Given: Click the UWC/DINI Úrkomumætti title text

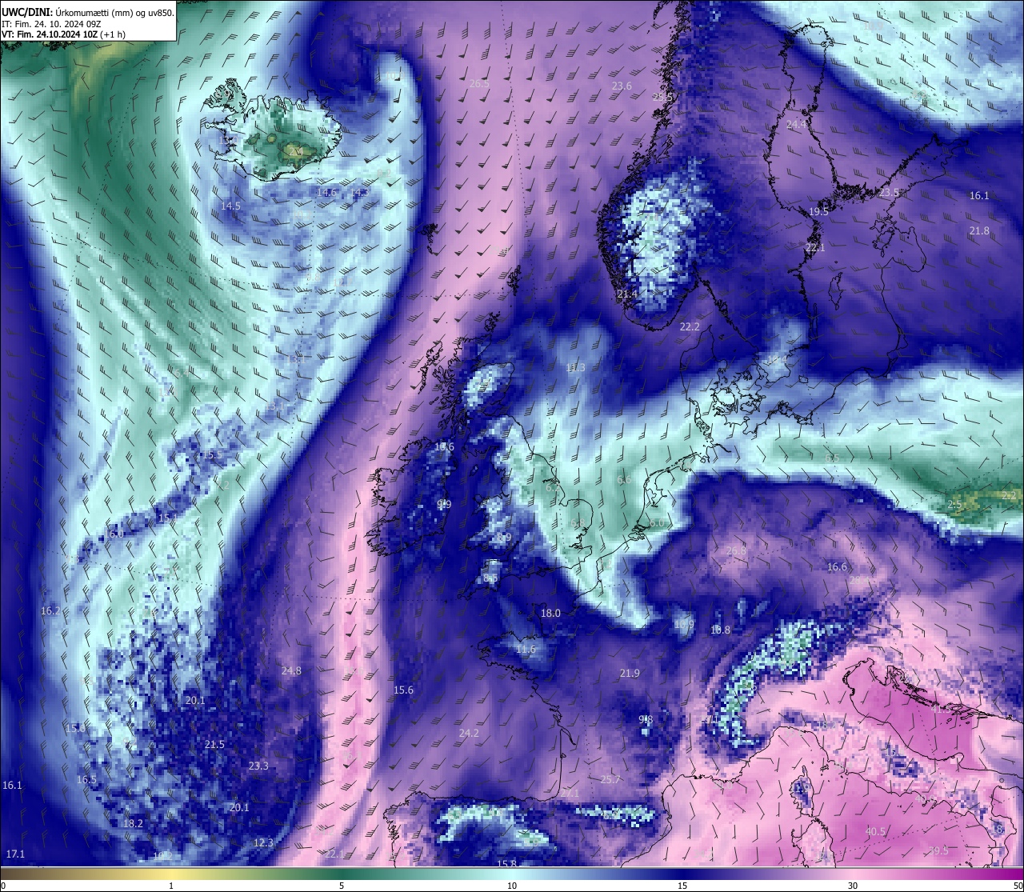Looking at the screenshot, I should click(x=88, y=13).
